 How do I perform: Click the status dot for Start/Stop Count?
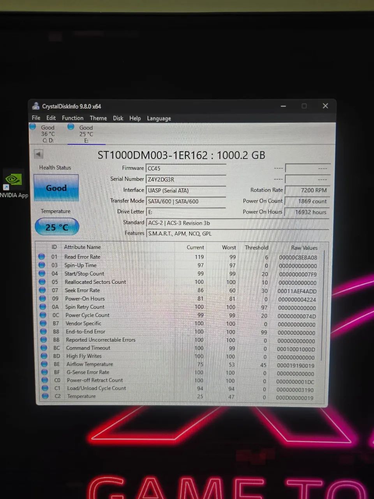click(42, 273)
